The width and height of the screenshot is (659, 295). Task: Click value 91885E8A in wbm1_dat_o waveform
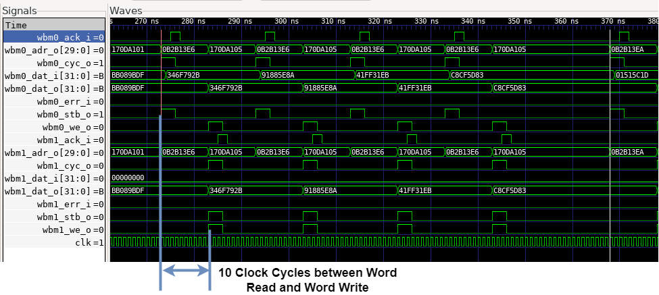point(321,190)
